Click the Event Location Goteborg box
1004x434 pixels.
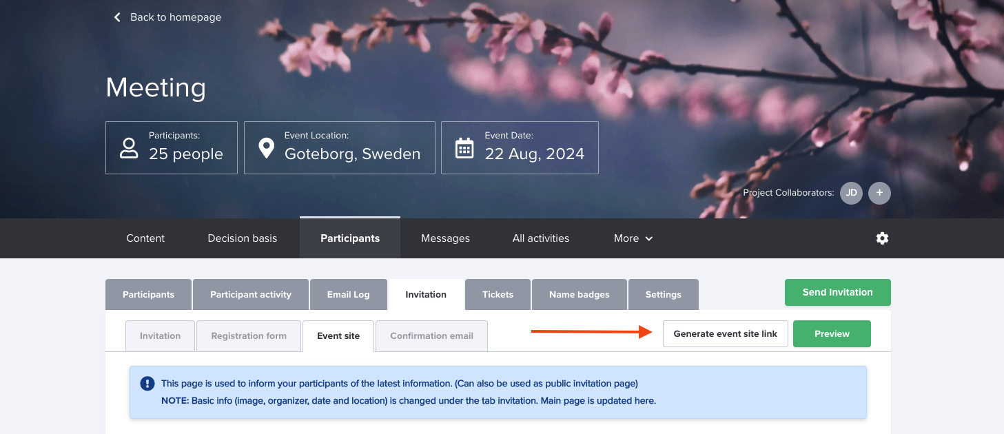(x=340, y=148)
